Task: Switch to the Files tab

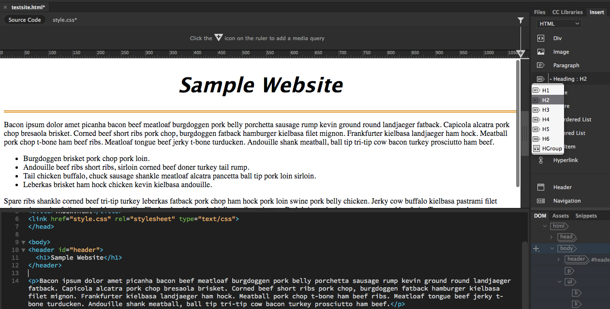Action: pos(539,12)
